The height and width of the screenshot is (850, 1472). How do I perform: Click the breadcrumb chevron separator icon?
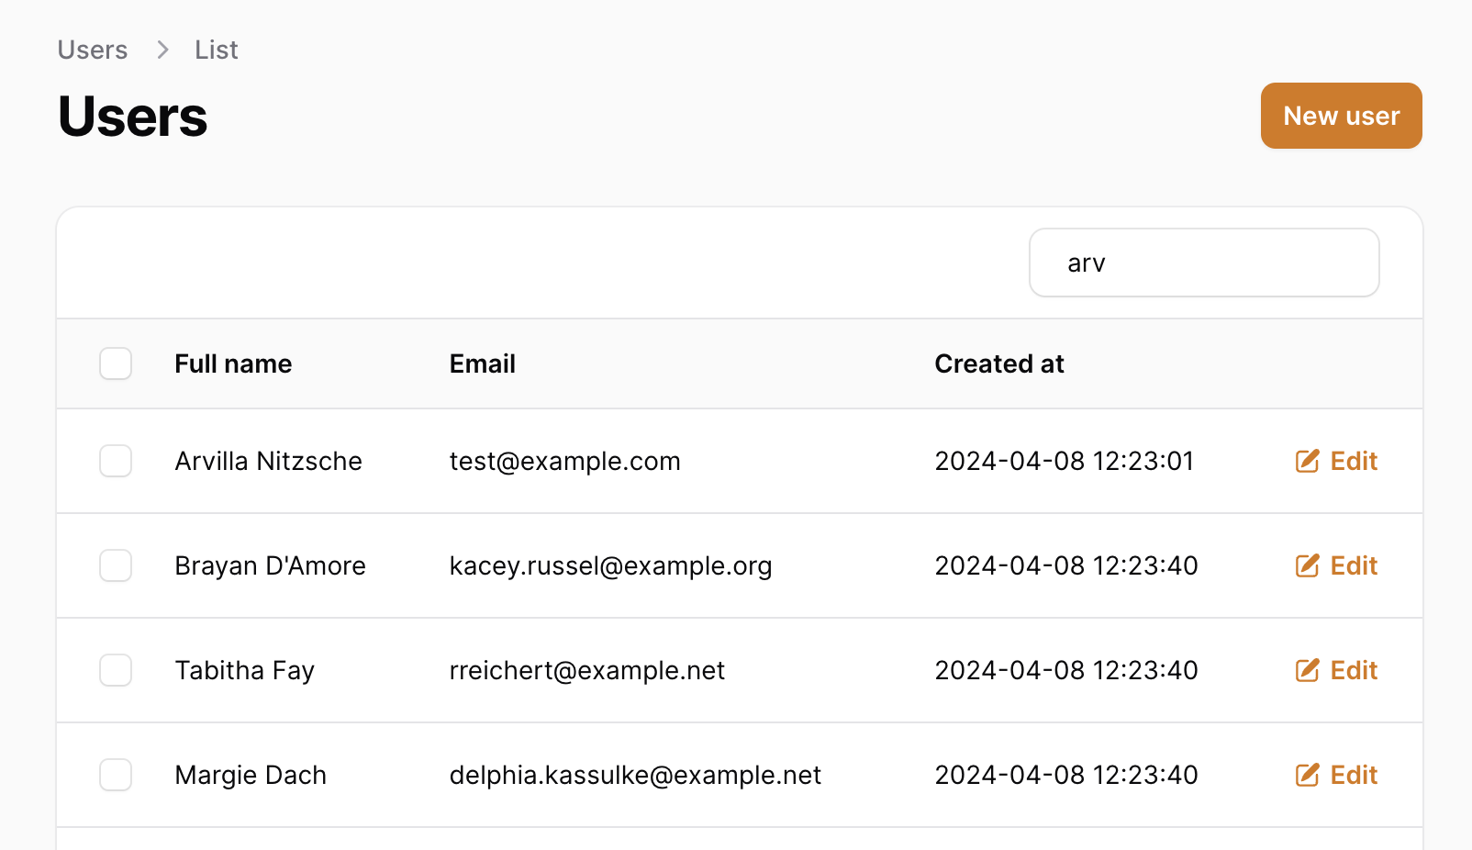[x=162, y=50]
